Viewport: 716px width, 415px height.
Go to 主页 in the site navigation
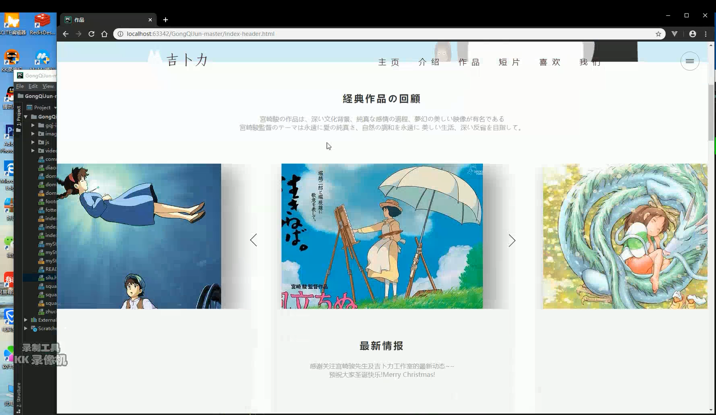pos(389,62)
